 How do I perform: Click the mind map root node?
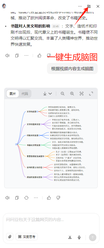point(16,144)
